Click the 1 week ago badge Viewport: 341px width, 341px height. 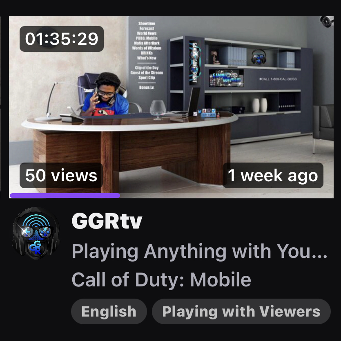tap(273, 175)
